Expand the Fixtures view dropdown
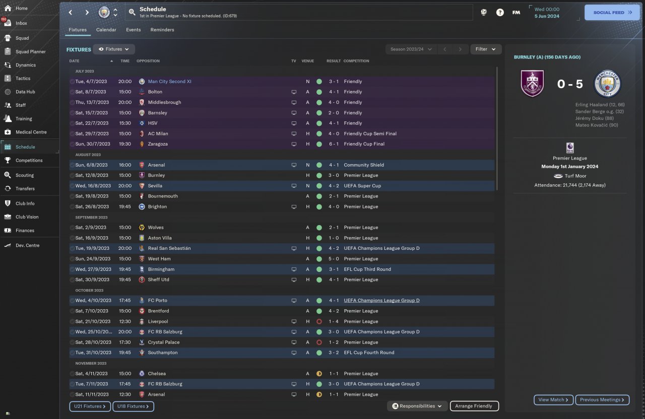Image resolution: width=645 pixels, height=419 pixels. (x=114, y=49)
